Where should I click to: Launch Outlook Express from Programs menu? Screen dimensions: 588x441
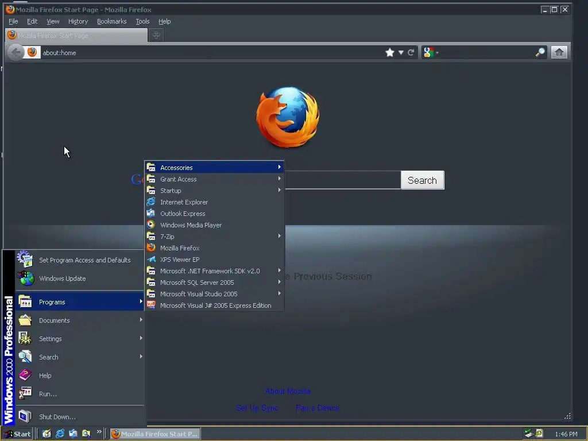click(x=214, y=214)
